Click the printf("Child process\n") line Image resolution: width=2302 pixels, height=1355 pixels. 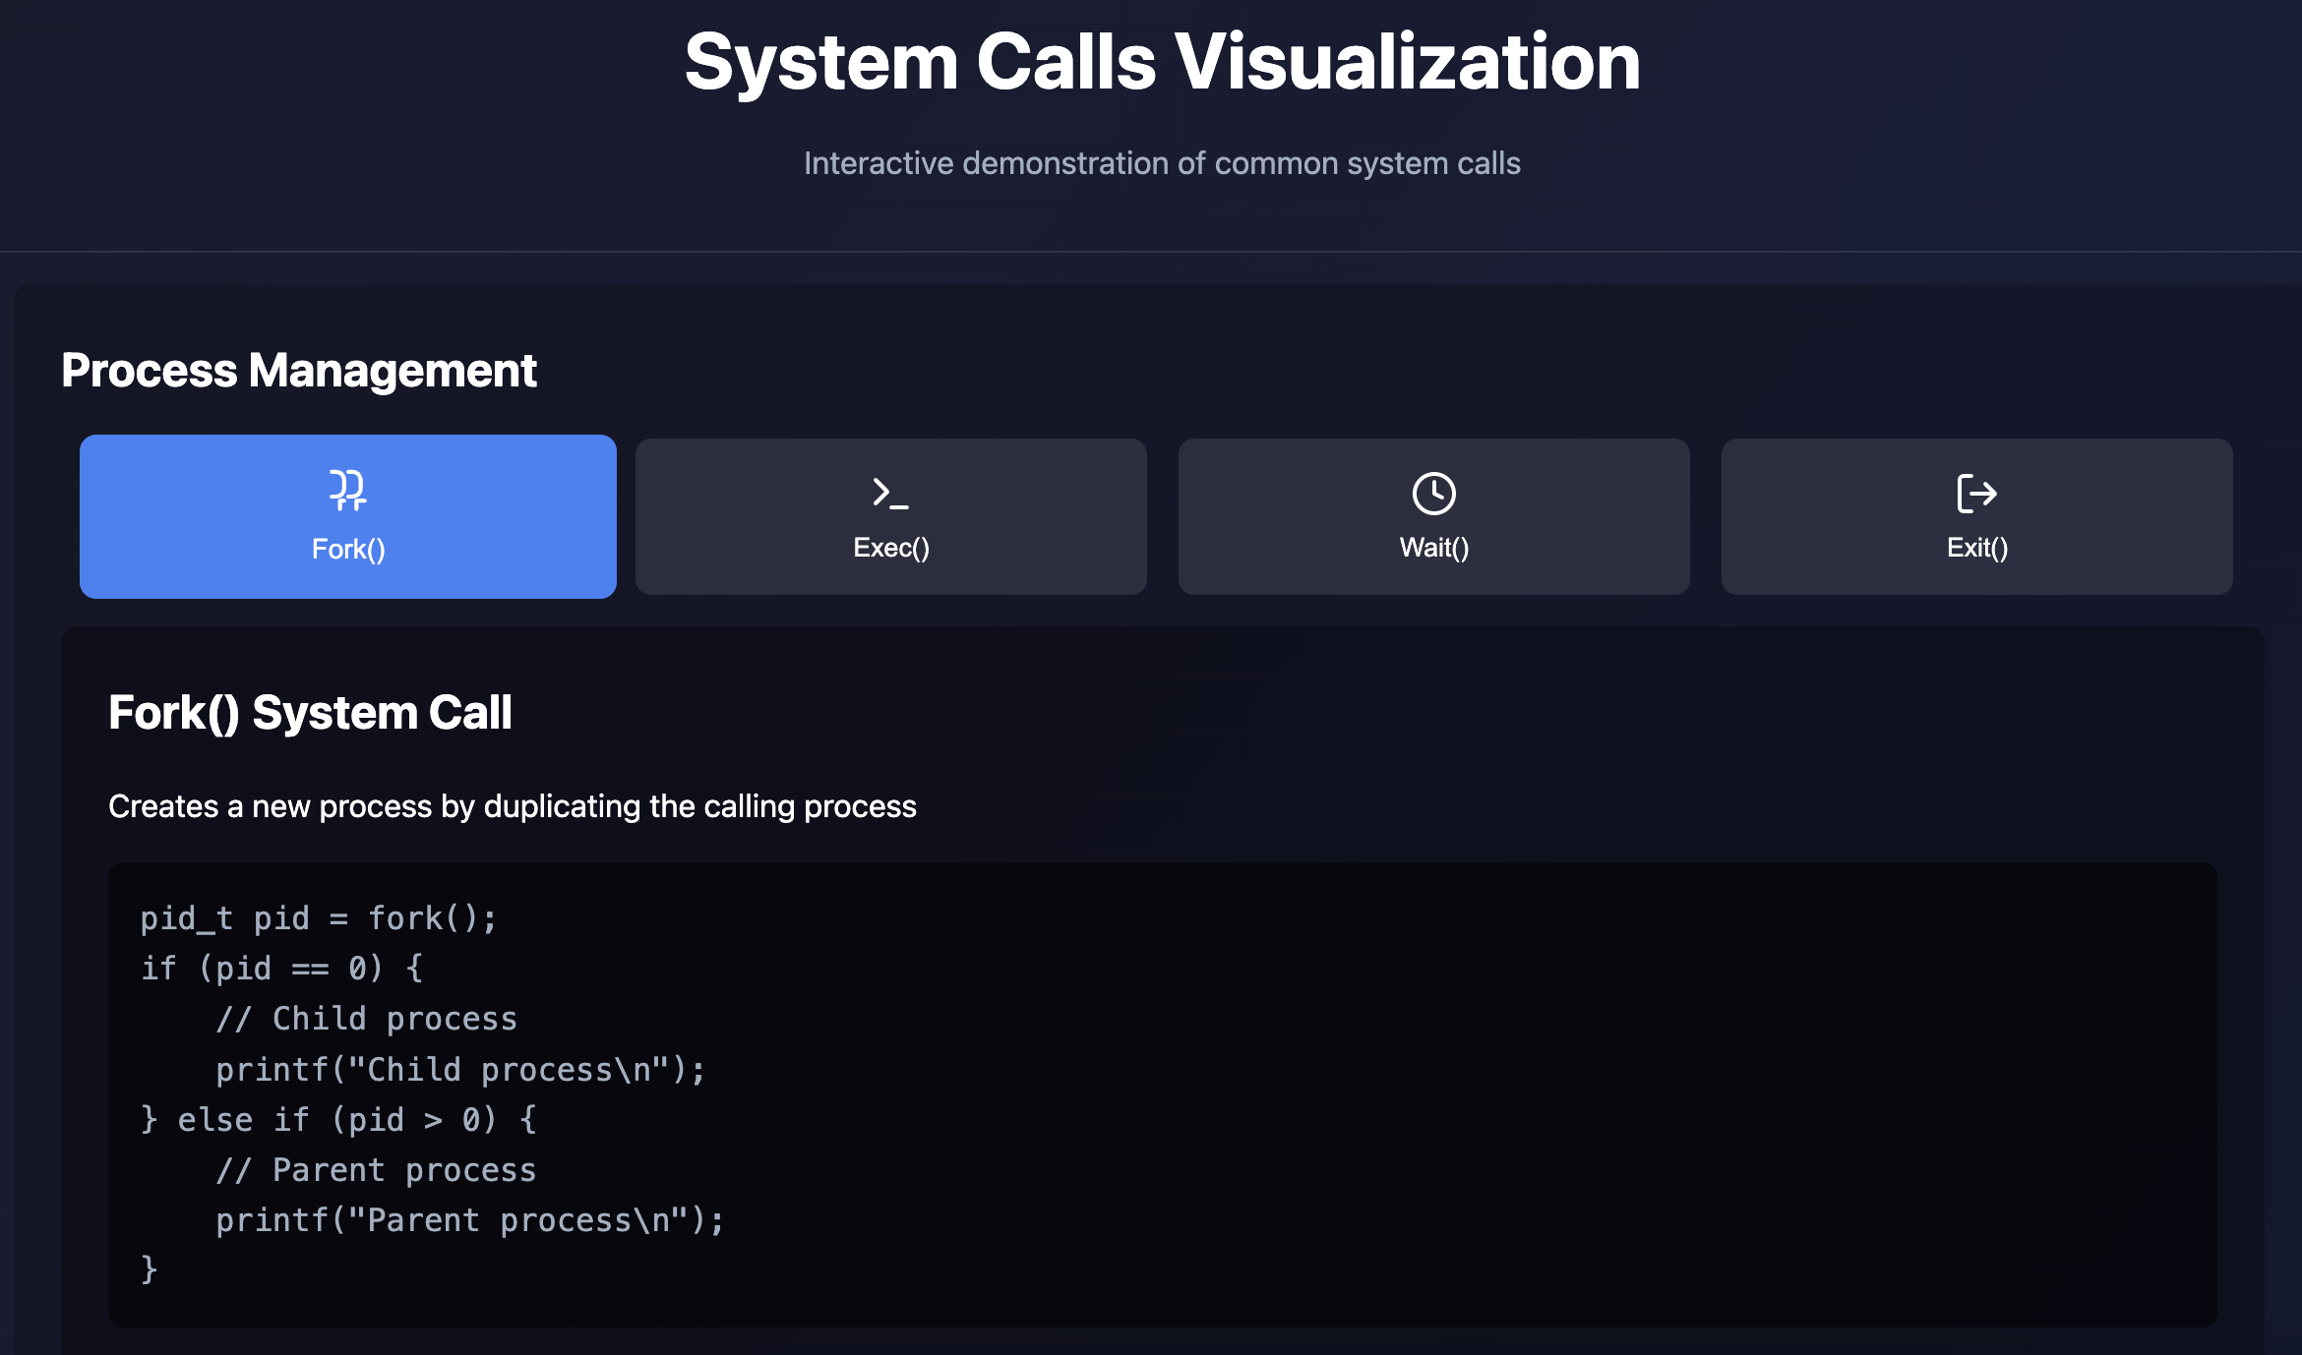pyautogui.click(x=460, y=1070)
